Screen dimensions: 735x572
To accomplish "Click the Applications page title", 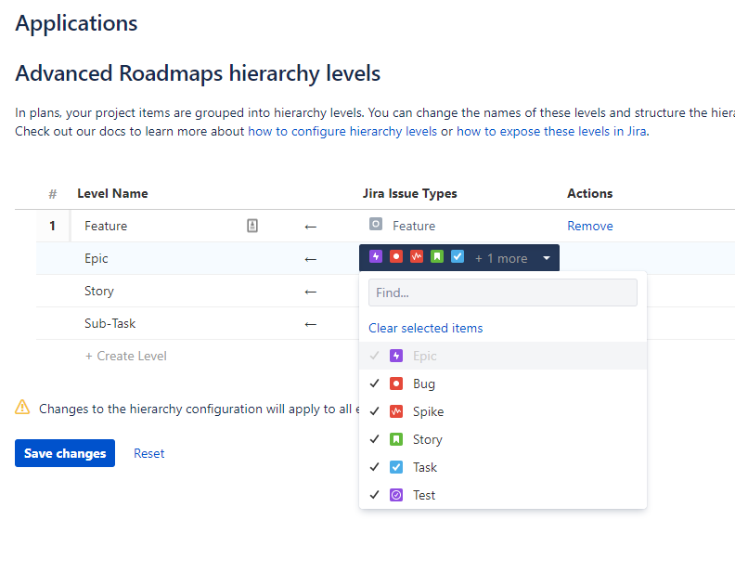I will [76, 23].
